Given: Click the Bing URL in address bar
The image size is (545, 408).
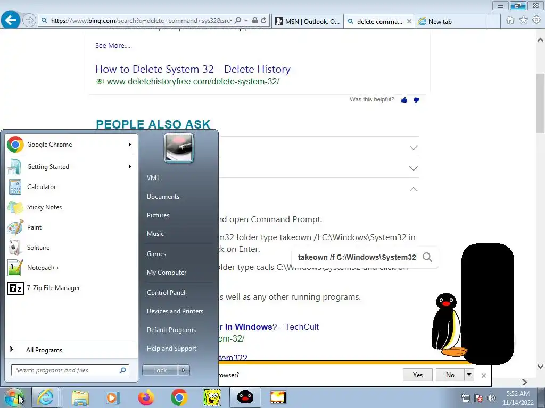Looking at the screenshot, I should (x=141, y=21).
